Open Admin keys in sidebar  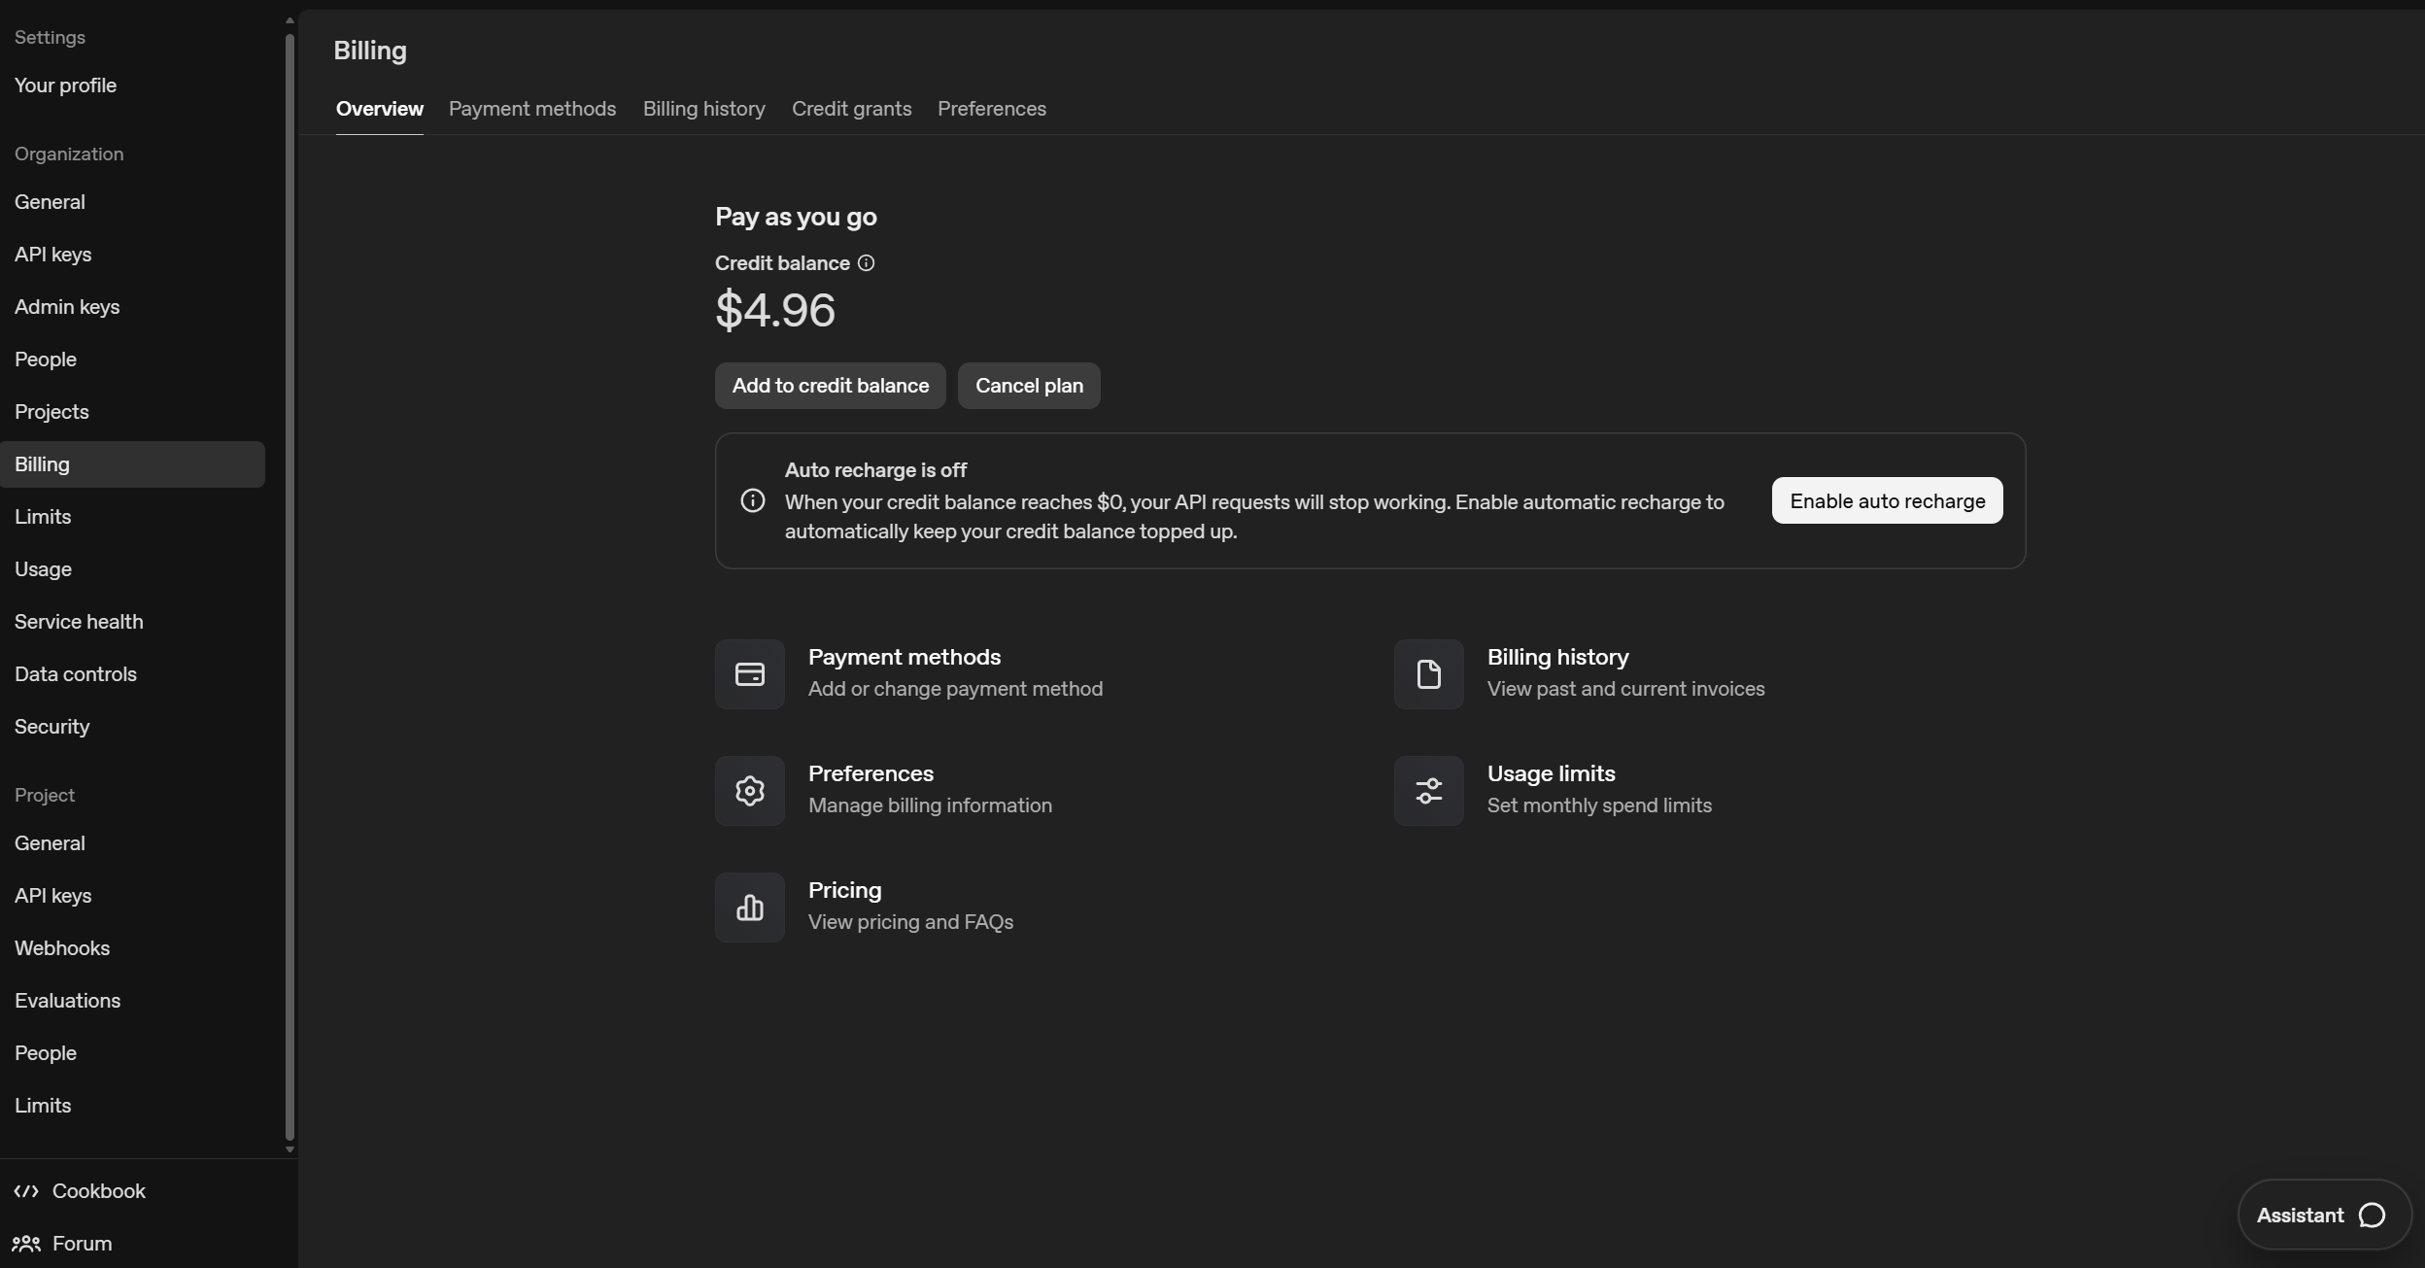click(67, 307)
